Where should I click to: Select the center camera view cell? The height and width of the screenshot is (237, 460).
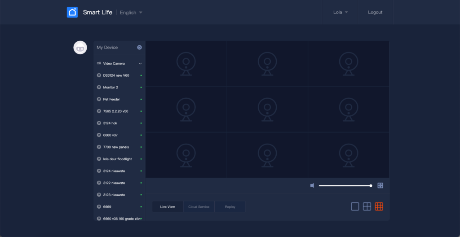pos(267,109)
